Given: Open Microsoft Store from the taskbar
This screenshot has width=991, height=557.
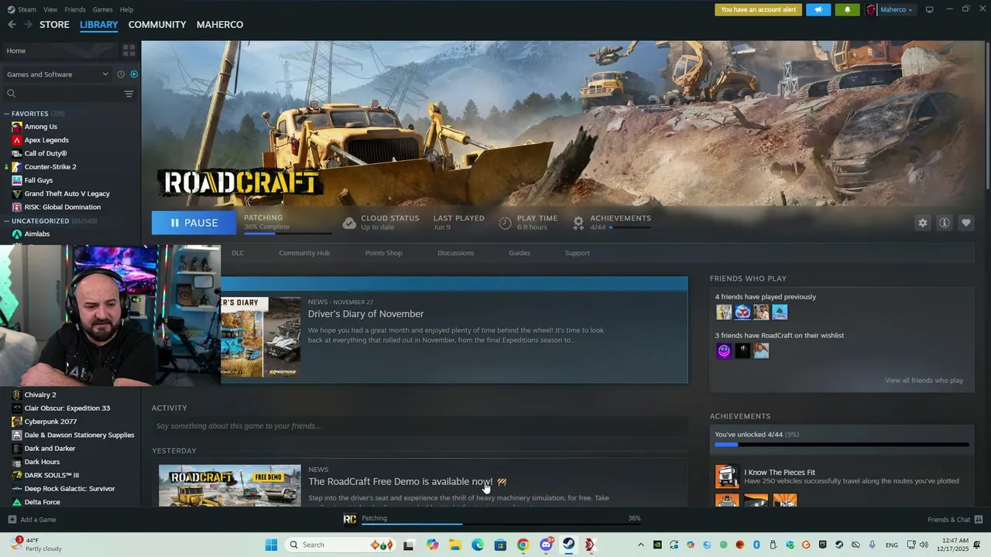Looking at the screenshot, I should pyautogui.click(x=500, y=545).
